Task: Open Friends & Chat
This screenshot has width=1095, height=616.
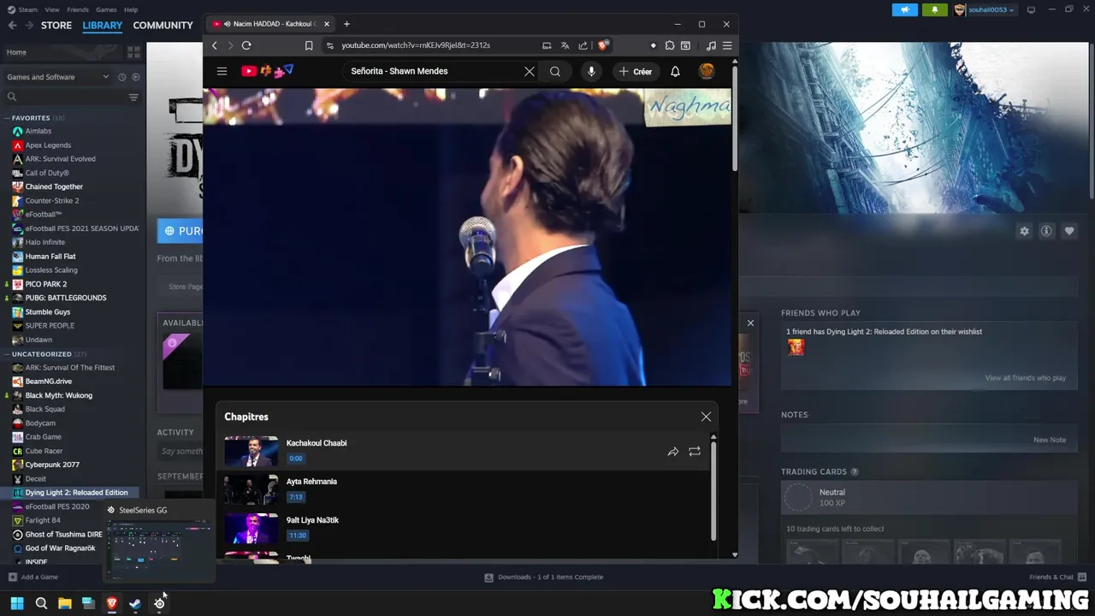Action: point(1057,577)
